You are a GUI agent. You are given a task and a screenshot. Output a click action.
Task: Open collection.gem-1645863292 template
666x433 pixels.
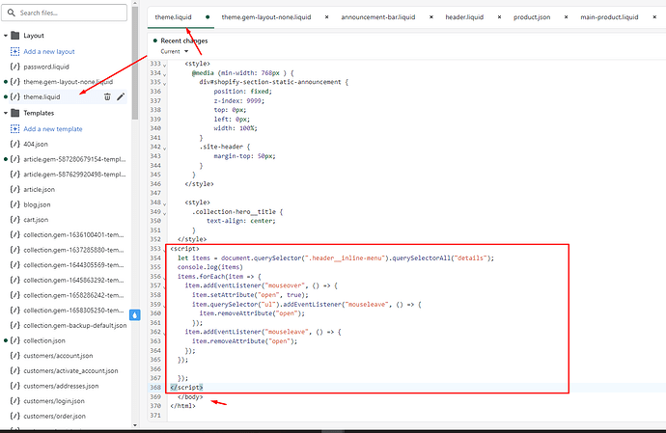pyautogui.click(x=73, y=281)
